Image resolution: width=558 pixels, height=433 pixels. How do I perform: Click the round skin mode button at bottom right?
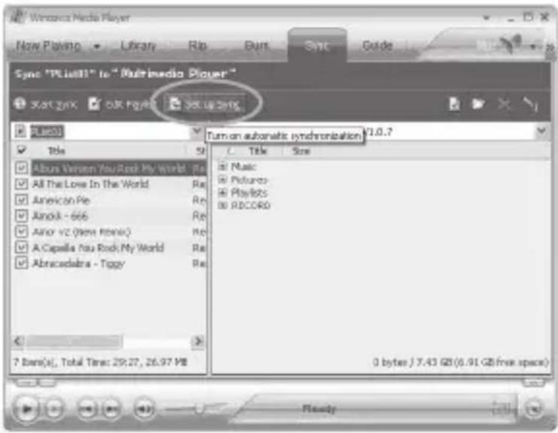coord(534,409)
